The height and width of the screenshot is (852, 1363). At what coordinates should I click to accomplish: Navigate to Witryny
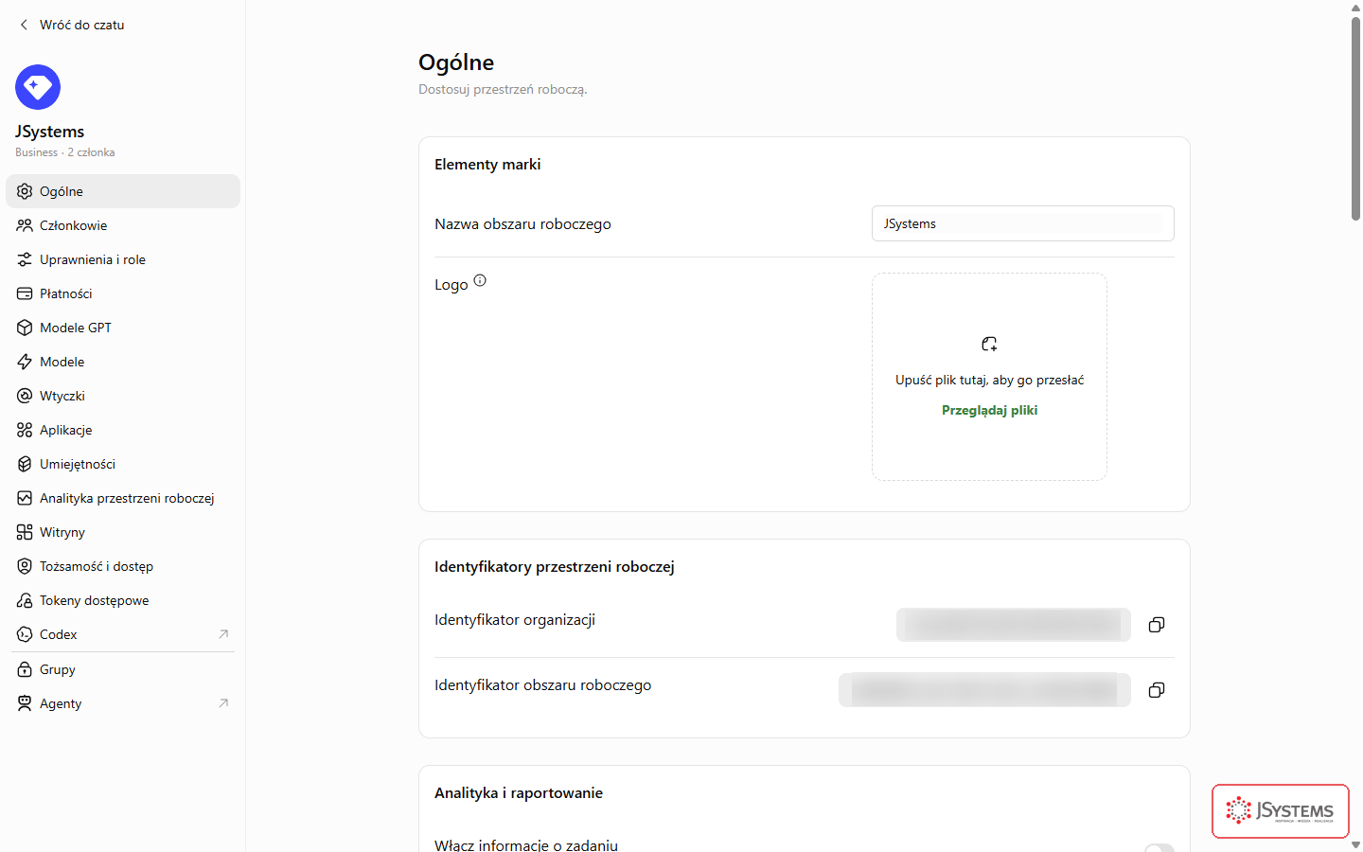click(123, 532)
